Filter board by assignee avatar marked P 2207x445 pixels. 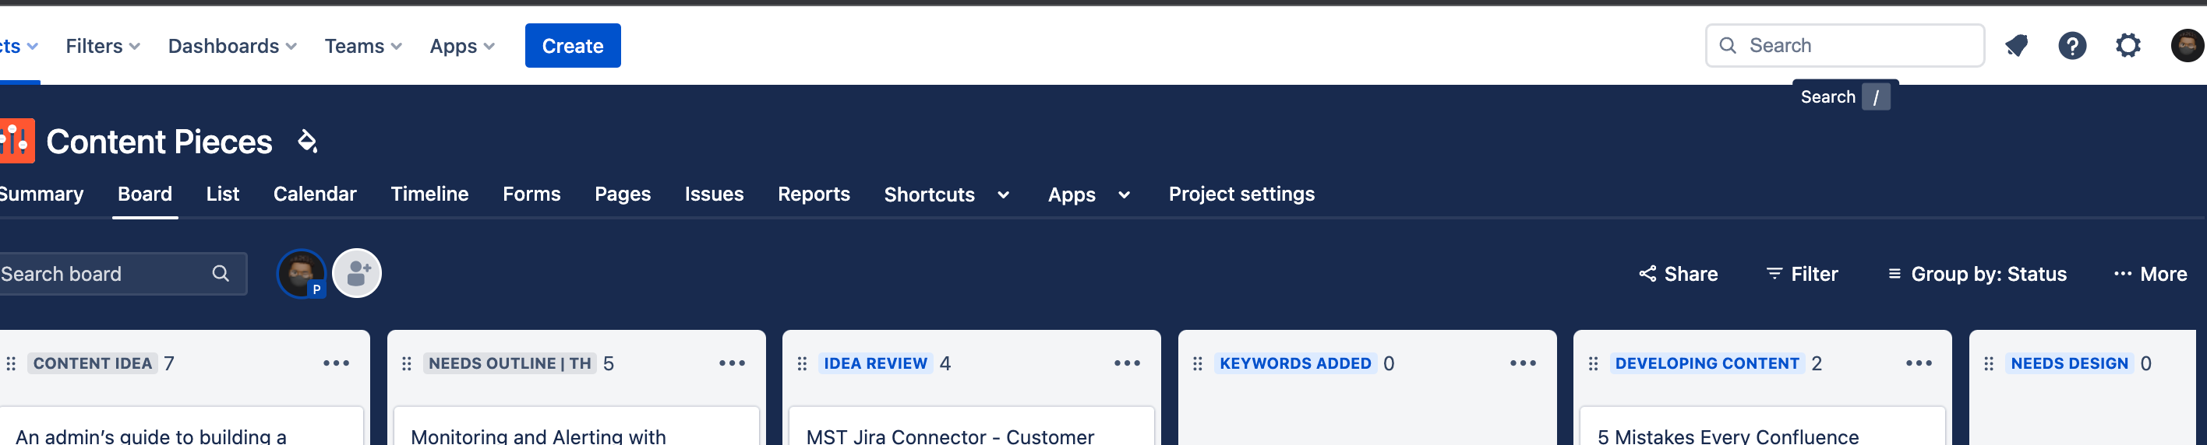point(302,274)
